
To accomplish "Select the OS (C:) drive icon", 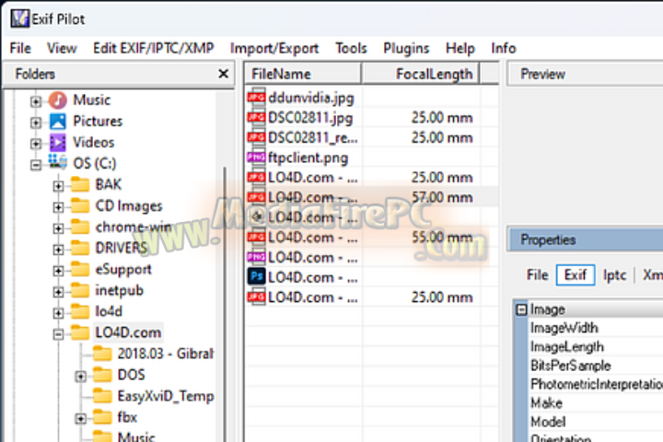I will [x=57, y=162].
